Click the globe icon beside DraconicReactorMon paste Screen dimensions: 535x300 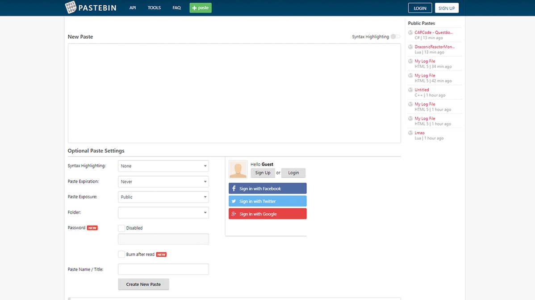click(410, 47)
